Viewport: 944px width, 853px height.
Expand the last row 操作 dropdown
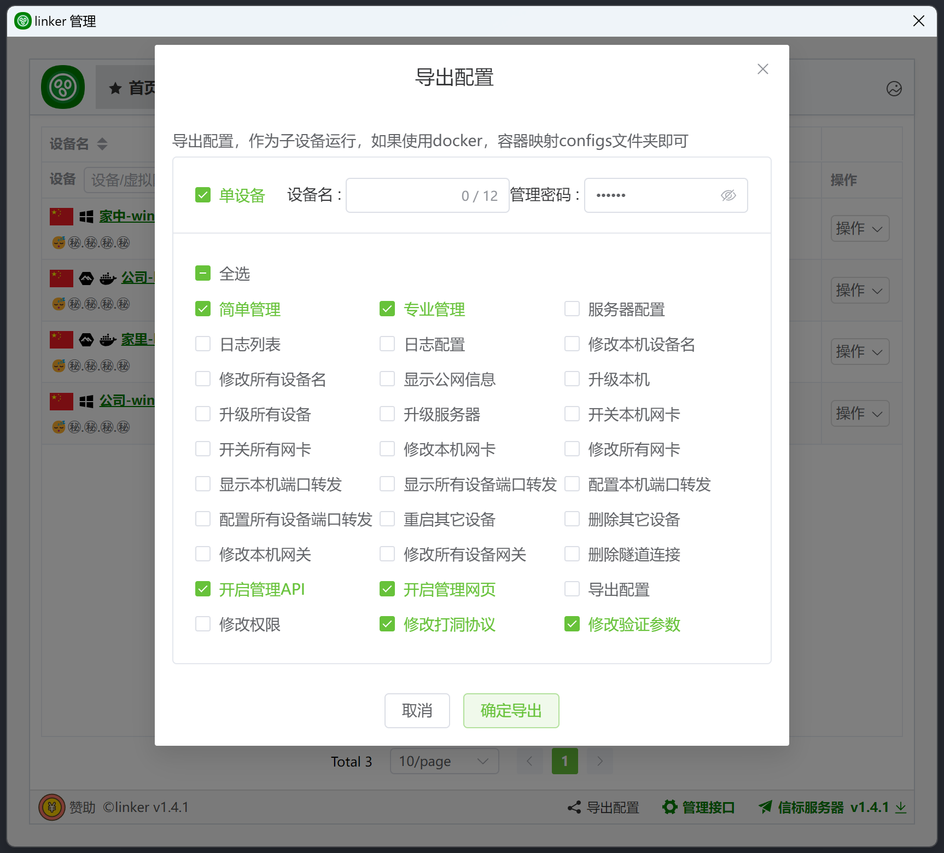click(859, 413)
